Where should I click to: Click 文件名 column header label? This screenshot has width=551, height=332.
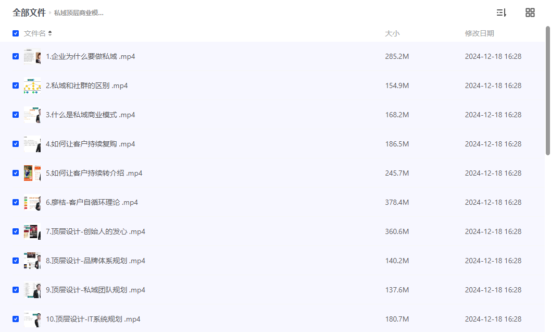click(x=34, y=33)
